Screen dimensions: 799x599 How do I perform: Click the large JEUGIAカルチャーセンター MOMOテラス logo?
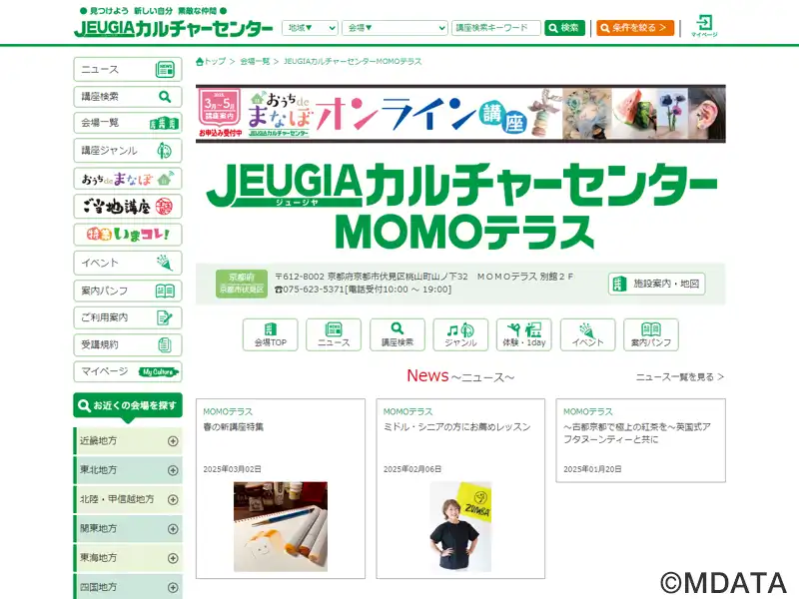click(461, 206)
